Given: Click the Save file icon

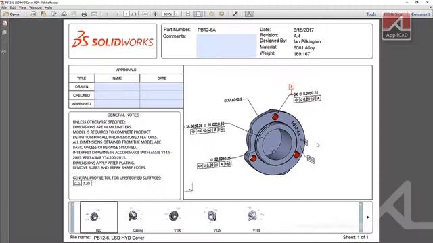Looking at the screenshot, I should [x=74, y=13].
